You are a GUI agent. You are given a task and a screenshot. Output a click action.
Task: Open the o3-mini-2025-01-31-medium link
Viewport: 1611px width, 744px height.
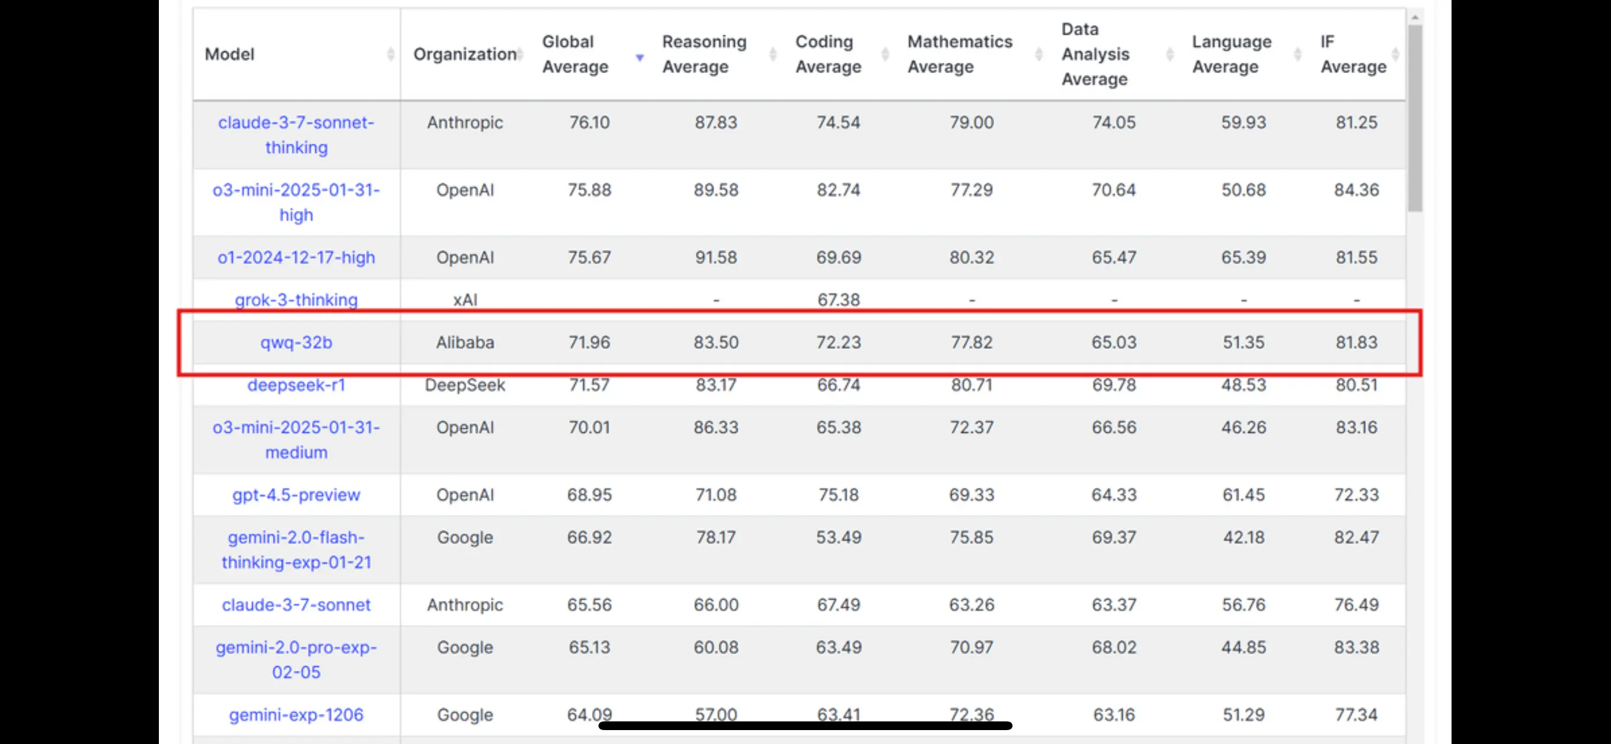(296, 439)
